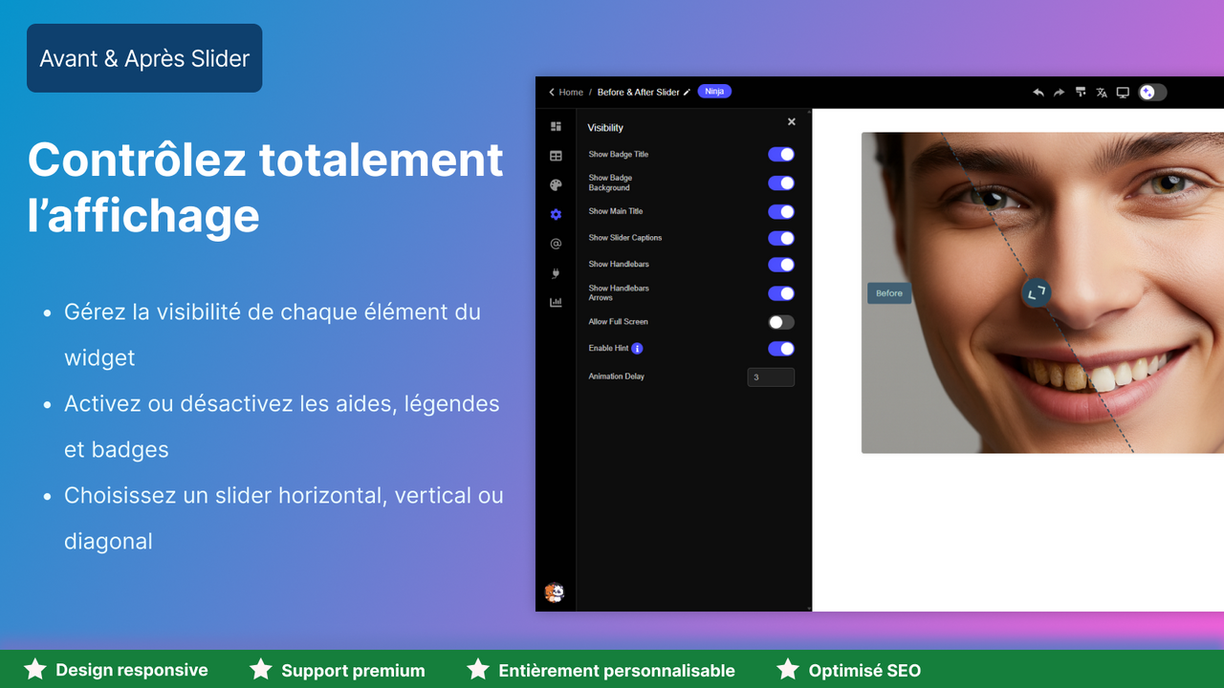Close the Visibility panel

[791, 121]
